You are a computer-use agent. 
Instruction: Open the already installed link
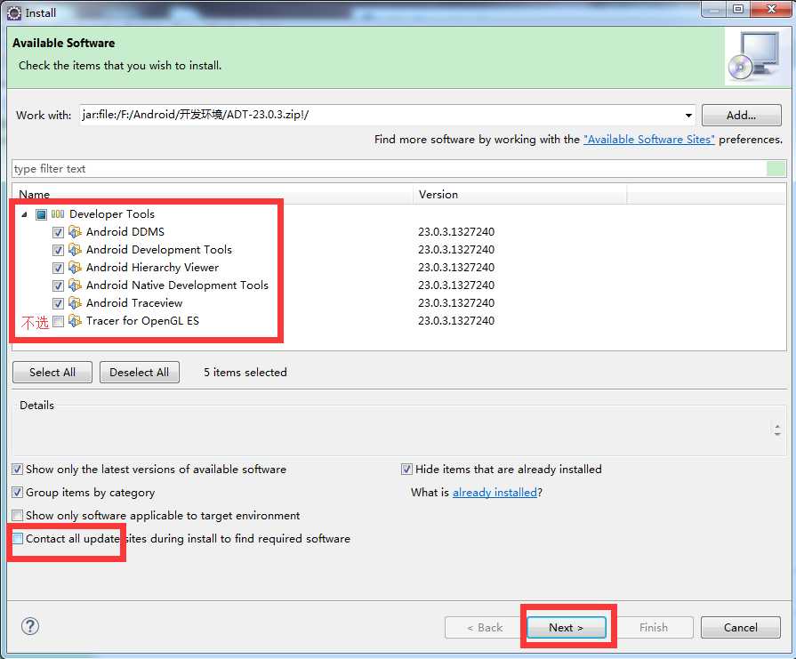[x=494, y=493]
